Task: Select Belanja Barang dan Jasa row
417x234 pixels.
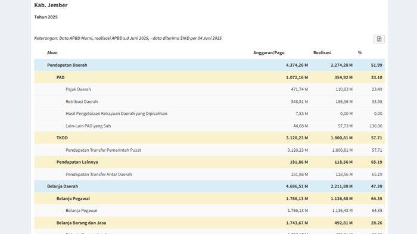Action: click(x=209, y=223)
